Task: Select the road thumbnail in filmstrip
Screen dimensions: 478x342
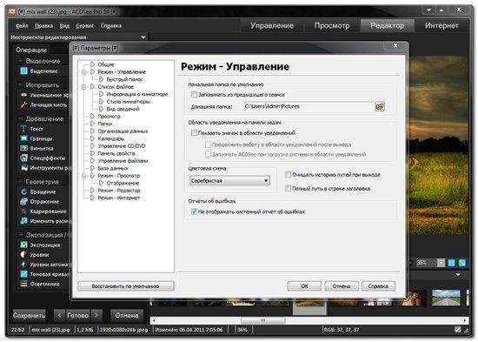Action: click(x=446, y=298)
